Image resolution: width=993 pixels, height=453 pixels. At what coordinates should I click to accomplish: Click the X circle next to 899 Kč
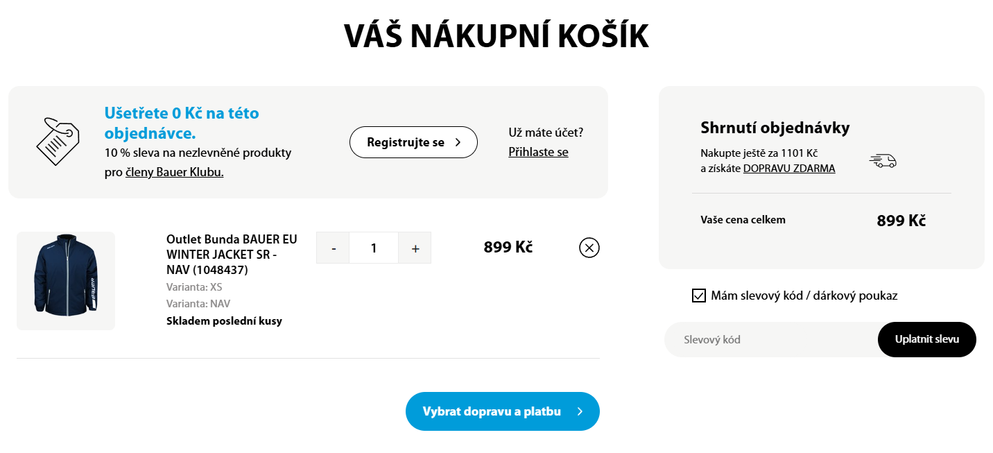click(x=589, y=247)
